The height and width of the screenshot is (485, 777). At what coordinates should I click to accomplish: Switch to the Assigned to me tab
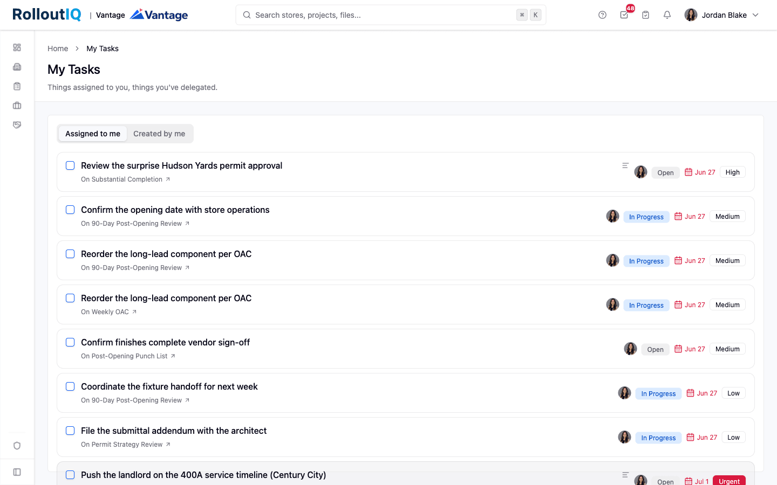[93, 134]
